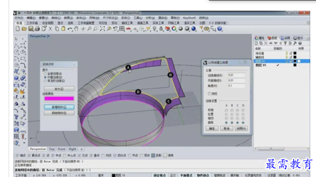
Task: Open the Edit menu
Action: (31, 18)
